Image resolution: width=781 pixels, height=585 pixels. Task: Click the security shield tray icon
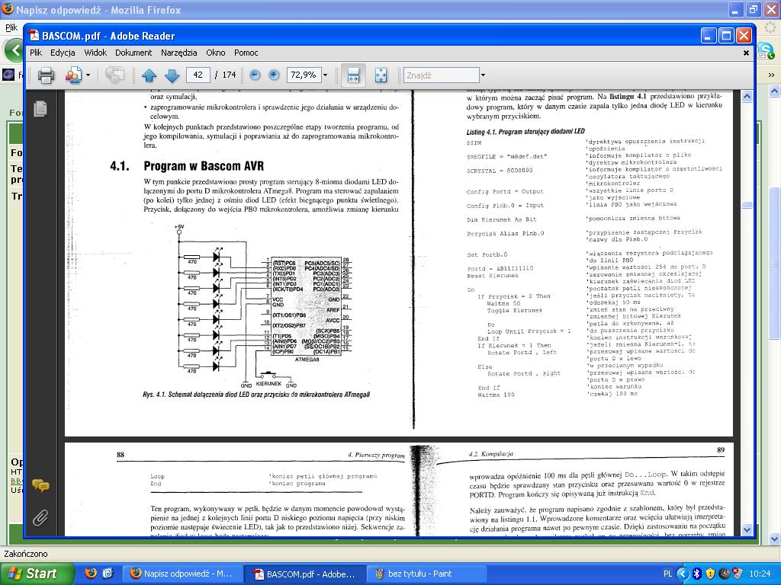[x=710, y=574]
